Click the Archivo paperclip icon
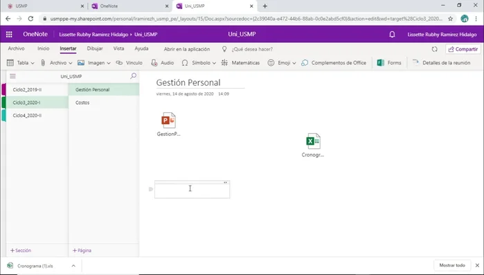The height and width of the screenshot is (275, 484). click(43, 62)
